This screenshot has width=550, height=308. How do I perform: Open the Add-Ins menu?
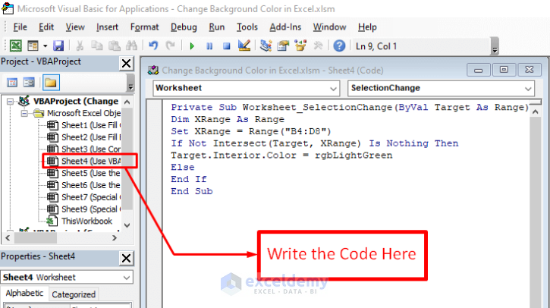coord(285,27)
